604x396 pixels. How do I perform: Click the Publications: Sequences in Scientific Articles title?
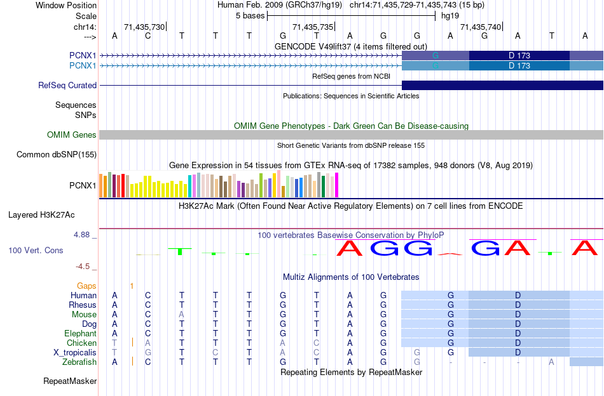tap(351, 96)
